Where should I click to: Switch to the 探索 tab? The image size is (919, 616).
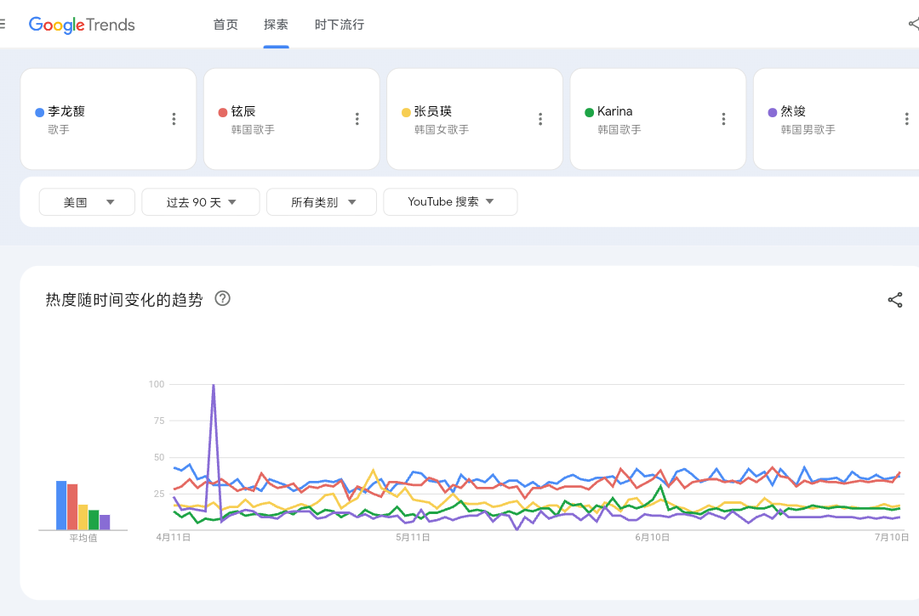tap(276, 25)
